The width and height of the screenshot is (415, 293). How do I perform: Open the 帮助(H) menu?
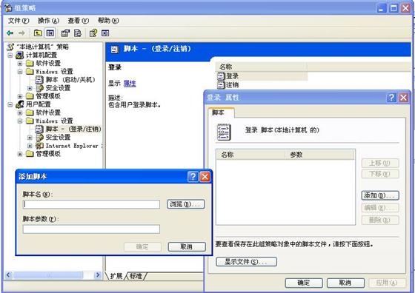point(108,21)
